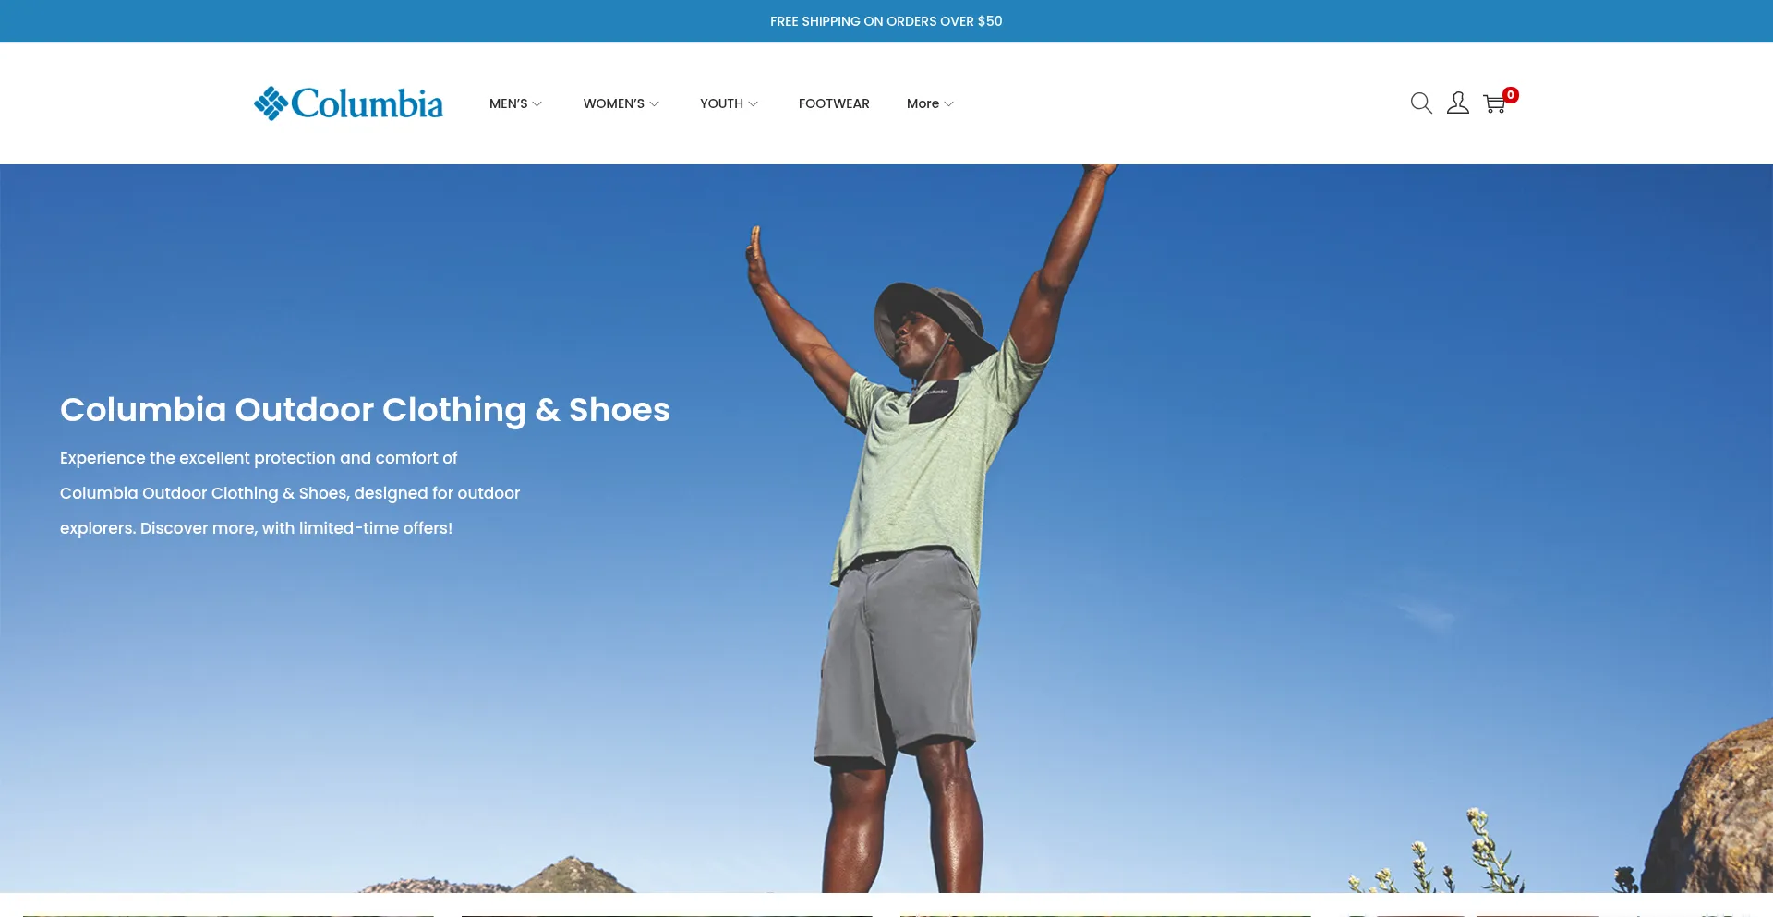The width and height of the screenshot is (1773, 917).
Task: Open the search magnifier icon
Action: click(1421, 103)
